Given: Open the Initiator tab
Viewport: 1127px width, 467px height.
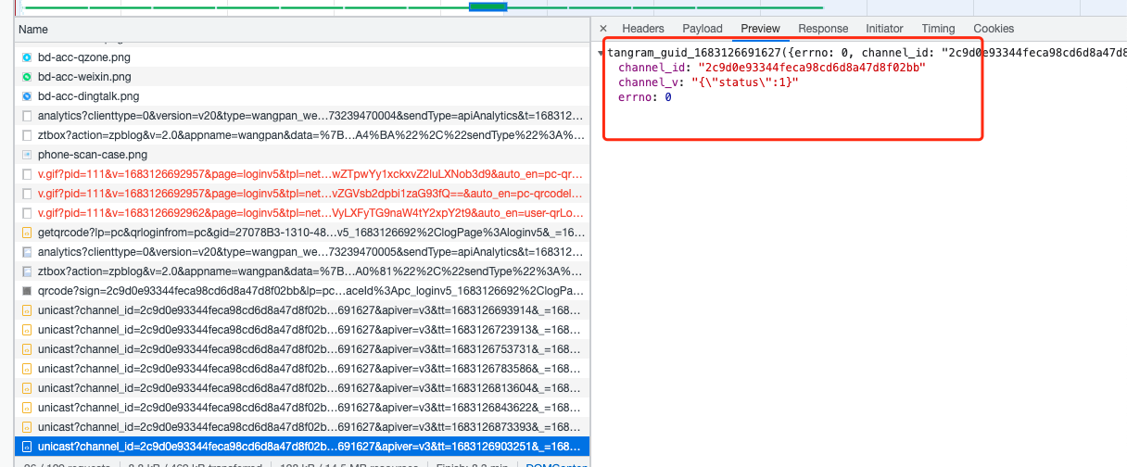Looking at the screenshot, I should [x=884, y=29].
